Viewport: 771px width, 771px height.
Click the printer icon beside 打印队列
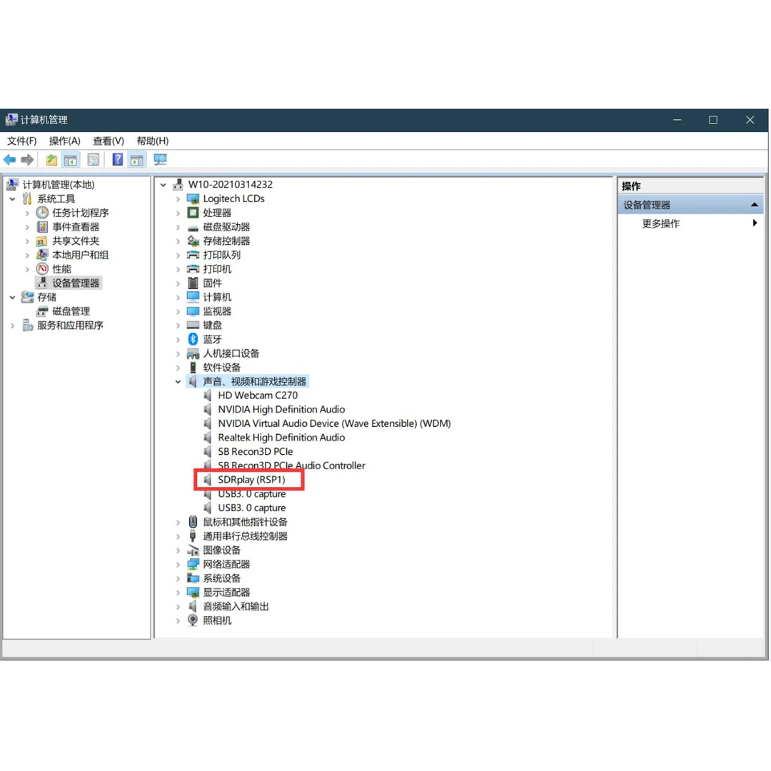[193, 255]
